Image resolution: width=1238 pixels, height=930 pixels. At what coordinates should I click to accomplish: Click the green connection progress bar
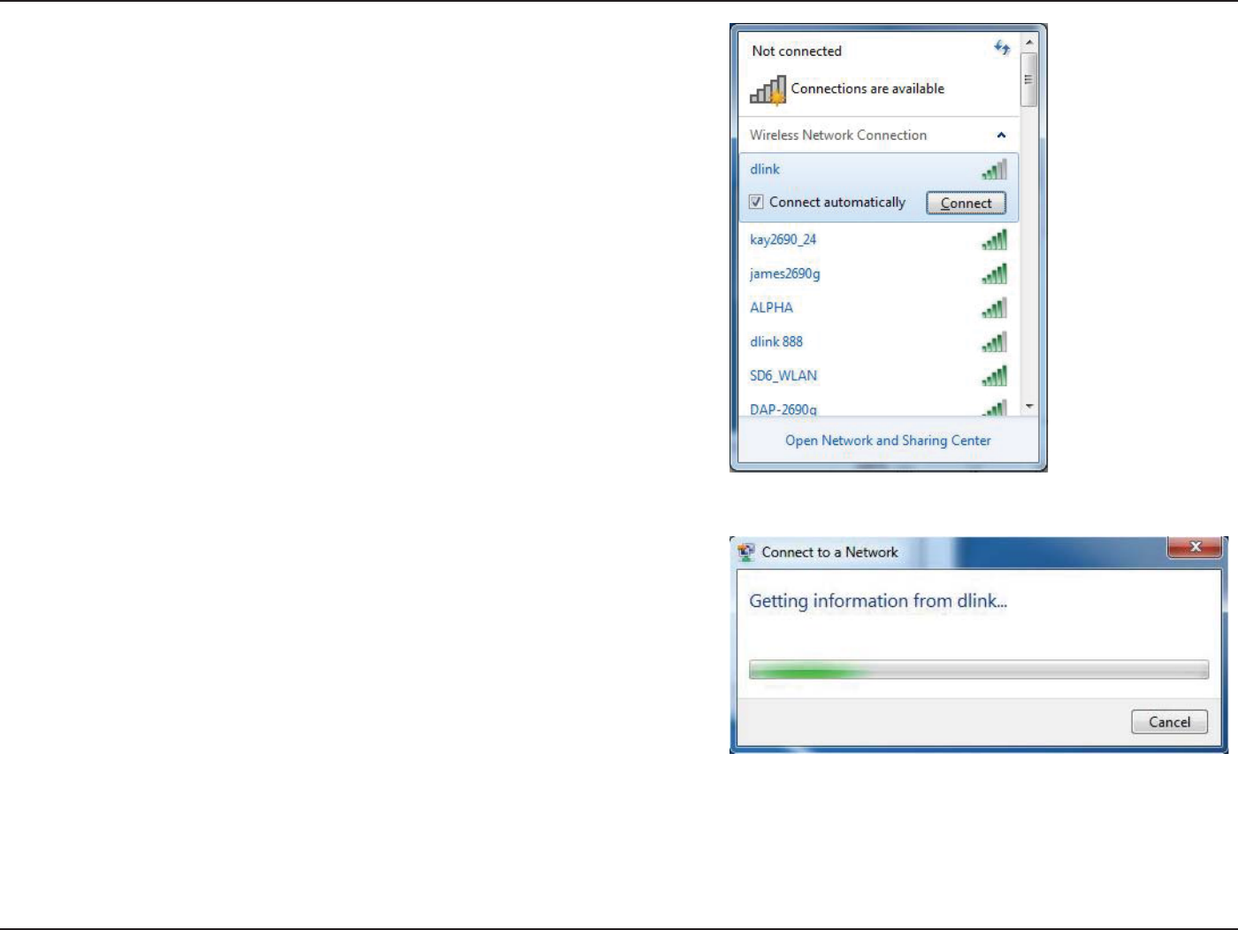pyautogui.click(x=979, y=670)
